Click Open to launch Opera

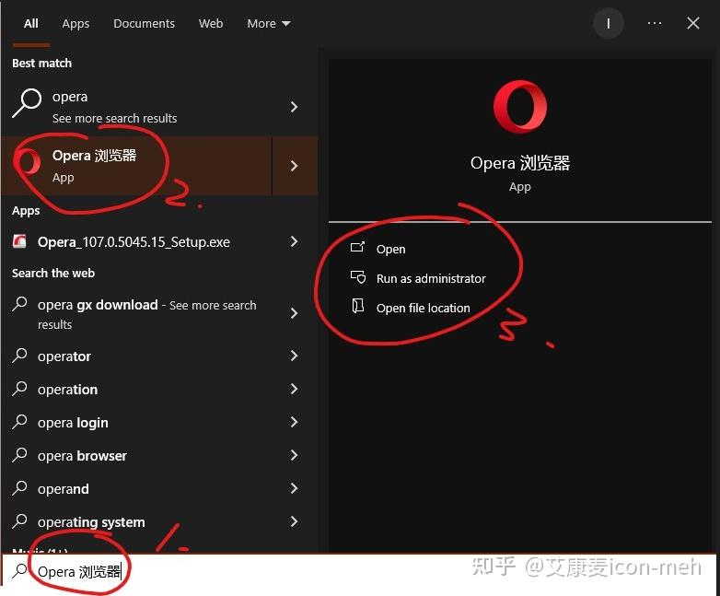(x=390, y=249)
